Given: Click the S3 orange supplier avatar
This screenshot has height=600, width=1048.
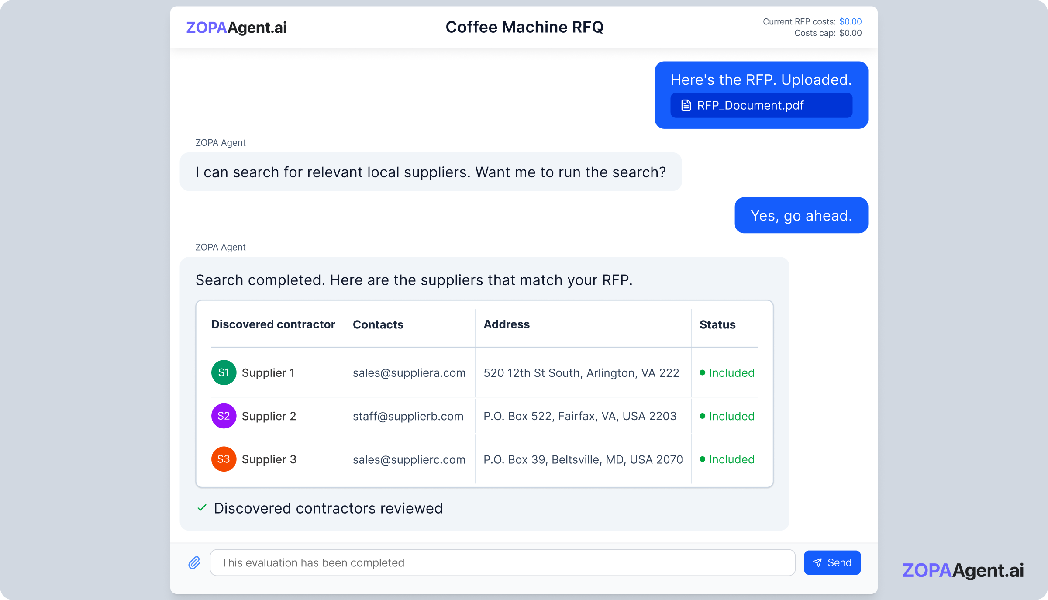Looking at the screenshot, I should 224,459.
